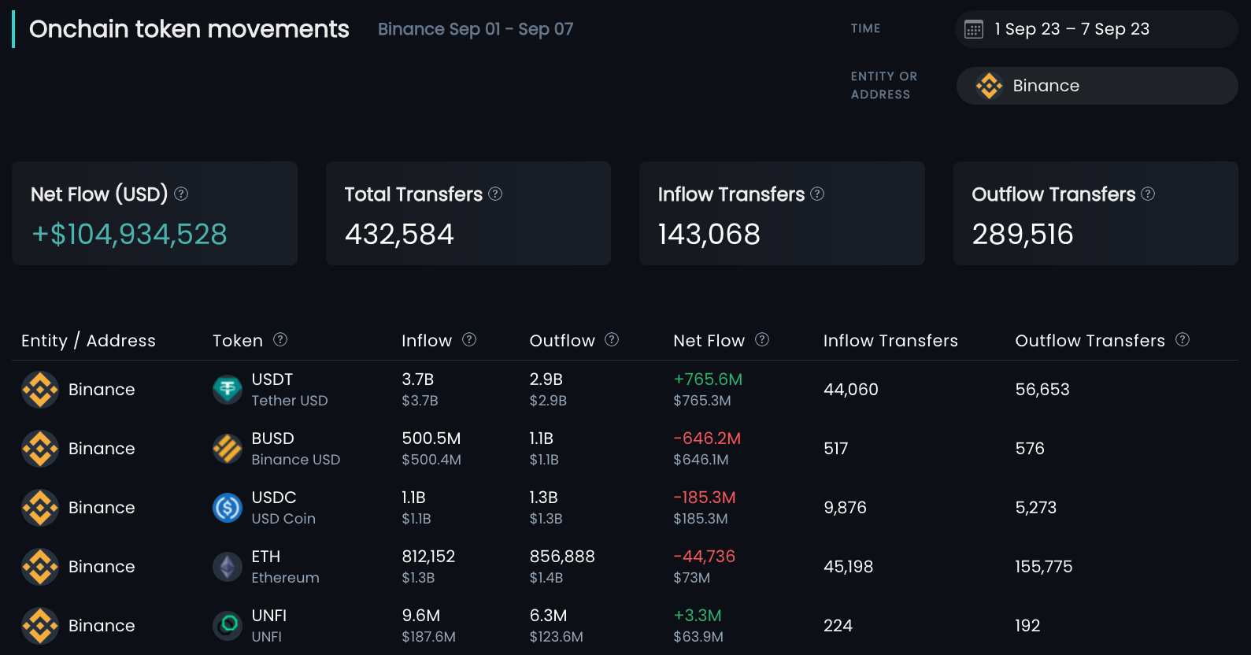1251x655 pixels.
Task: Click the Tether USDT token icon
Action: [228, 390]
